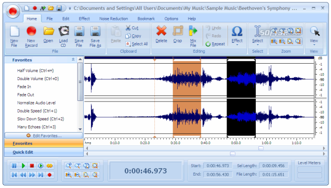
Task: Click the Favorites list scroll-up arrow
Action: pos(80,60)
